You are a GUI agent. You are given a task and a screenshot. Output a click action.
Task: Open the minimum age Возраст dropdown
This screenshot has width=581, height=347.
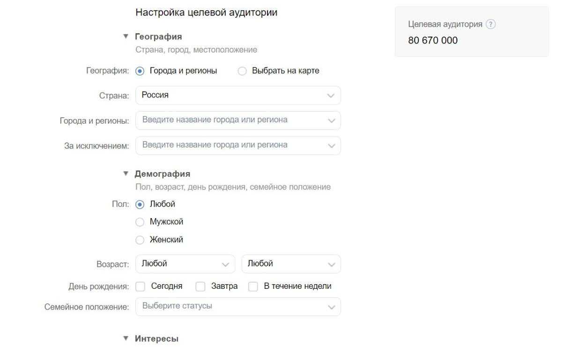pos(185,264)
